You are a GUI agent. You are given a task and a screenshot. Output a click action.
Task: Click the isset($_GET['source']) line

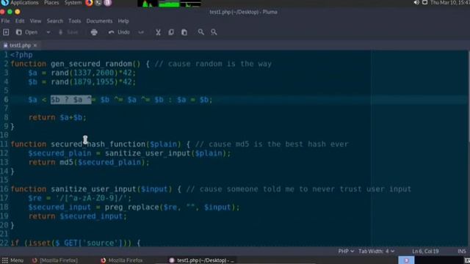[x=76, y=243]
